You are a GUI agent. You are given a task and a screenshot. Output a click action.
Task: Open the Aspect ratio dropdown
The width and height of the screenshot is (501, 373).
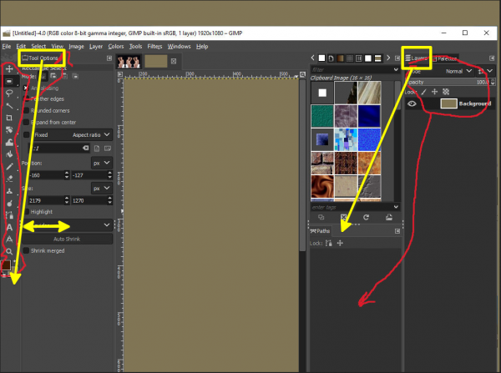tap(91, 135)
